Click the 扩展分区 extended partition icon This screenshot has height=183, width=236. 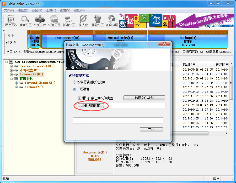(16, 79)
